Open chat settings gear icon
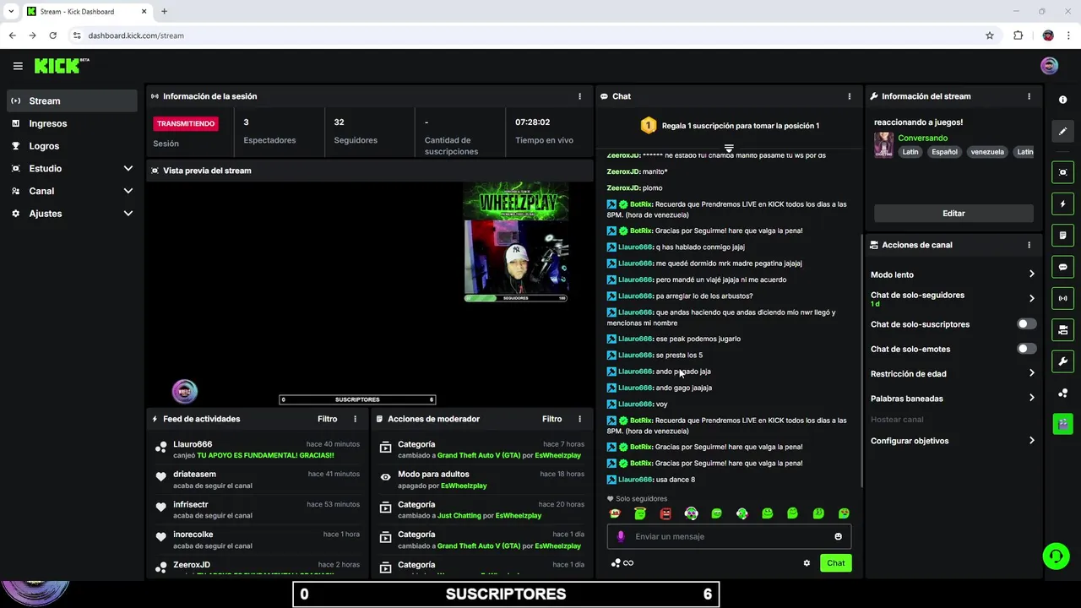This screenshot has width=1081, height=608. (x=807, y=563)
